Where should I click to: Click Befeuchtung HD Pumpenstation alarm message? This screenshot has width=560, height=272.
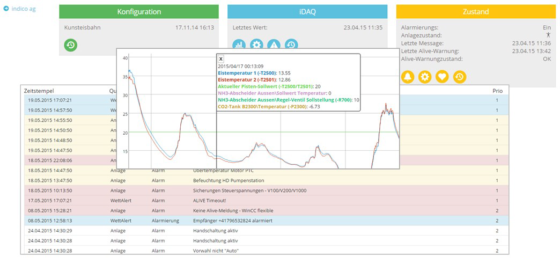229,180
